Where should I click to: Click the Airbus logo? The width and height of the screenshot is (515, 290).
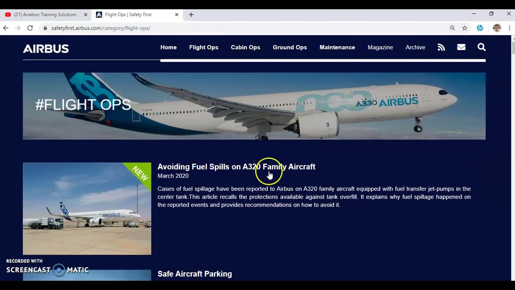[x=46, y=49]
